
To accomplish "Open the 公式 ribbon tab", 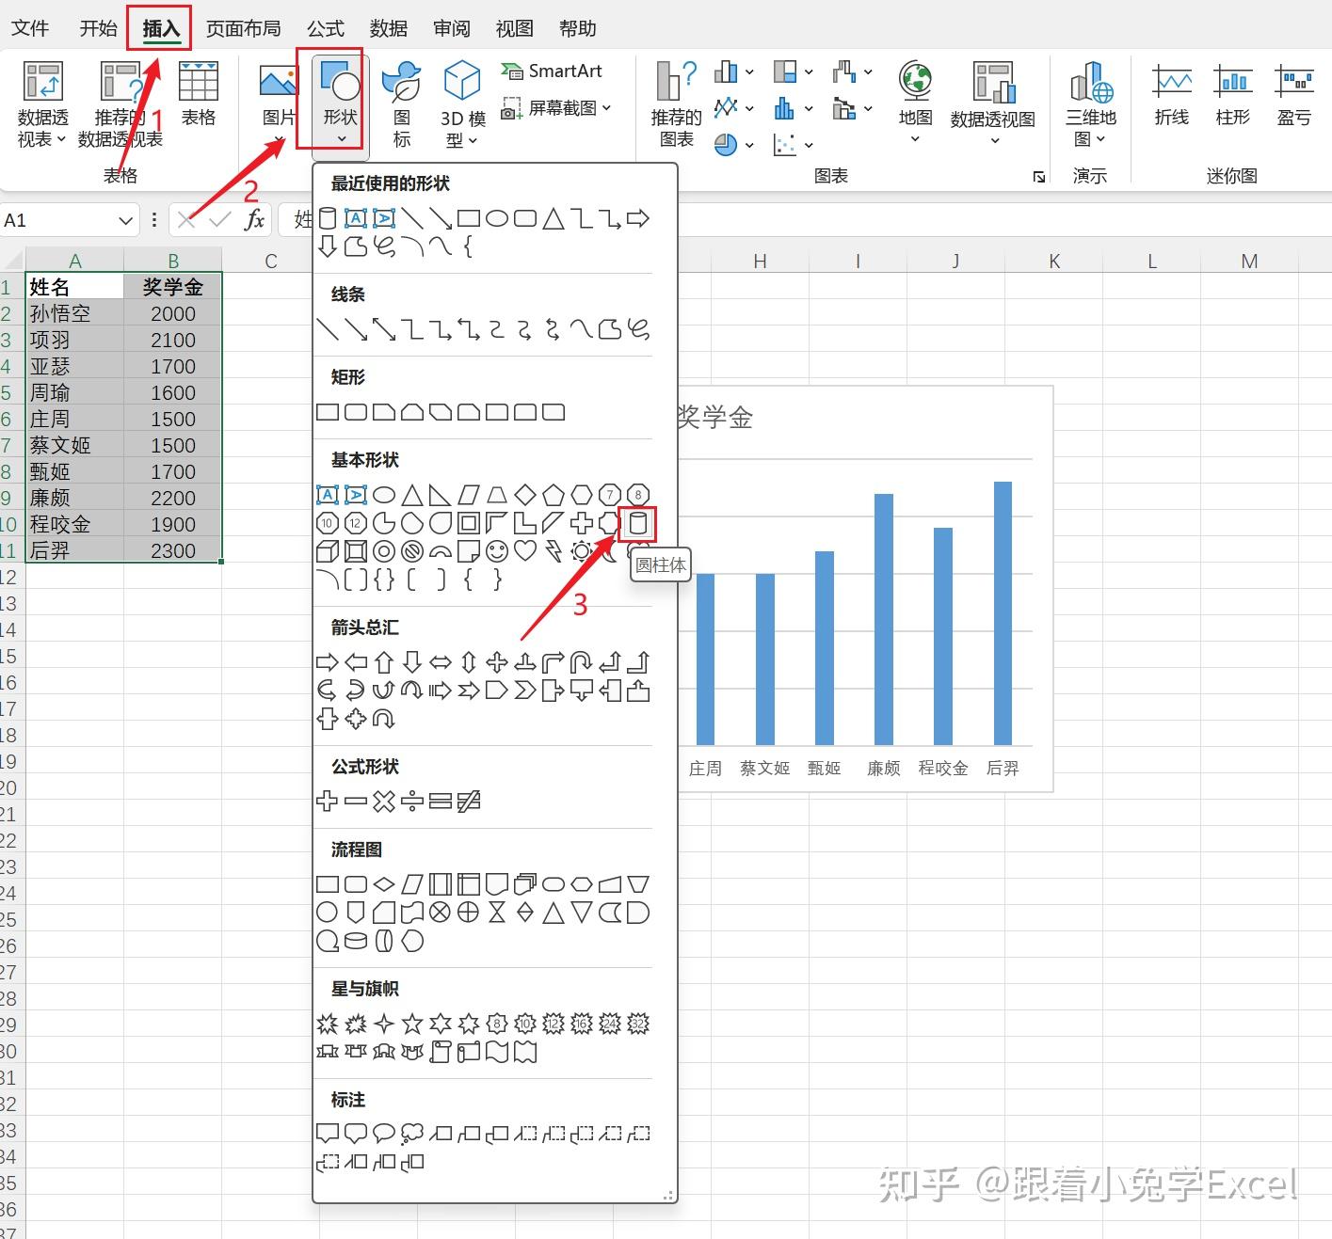I will pyautogui.click(x=325, y=28).
